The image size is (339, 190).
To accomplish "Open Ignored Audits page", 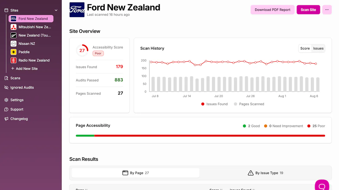I will pyautogui.click(x=22, y=88).
